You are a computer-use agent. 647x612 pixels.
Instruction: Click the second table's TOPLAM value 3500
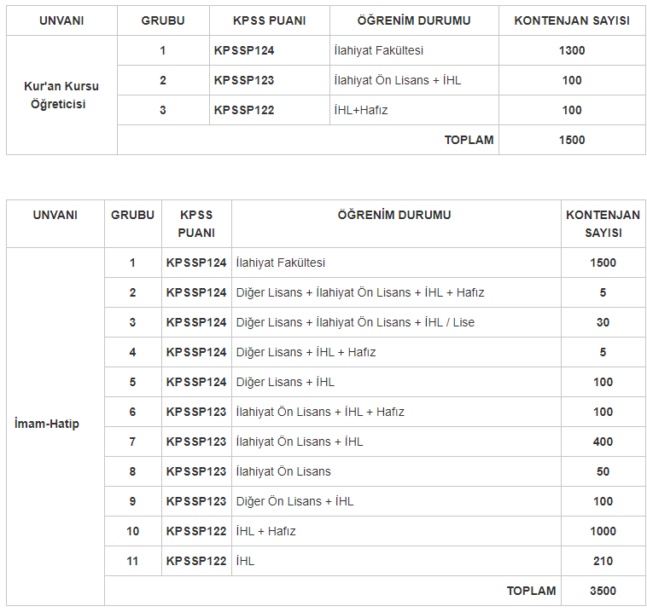pos(603,591)
